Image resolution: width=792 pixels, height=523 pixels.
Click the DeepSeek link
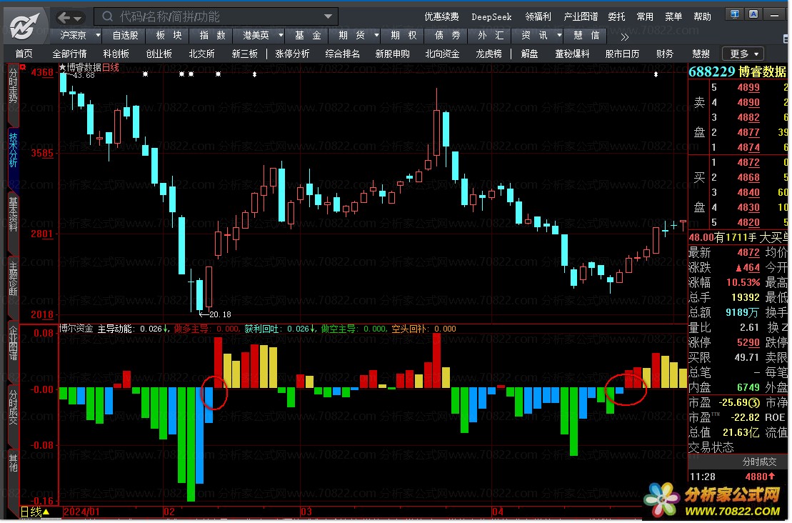[x=491, y=16]
